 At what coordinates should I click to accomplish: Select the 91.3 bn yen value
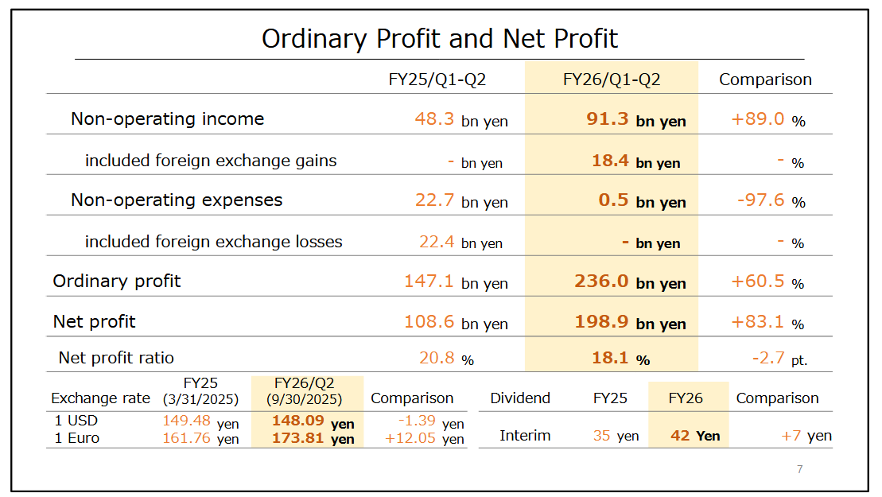[x=636, y=120]
